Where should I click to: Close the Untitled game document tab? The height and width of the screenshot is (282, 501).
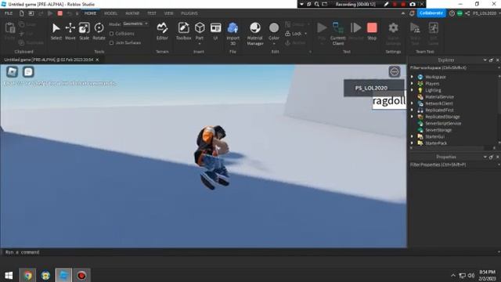97,60
